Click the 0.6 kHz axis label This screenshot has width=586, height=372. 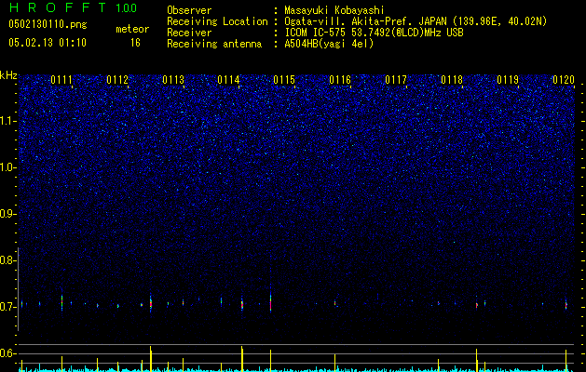point(8,353)
